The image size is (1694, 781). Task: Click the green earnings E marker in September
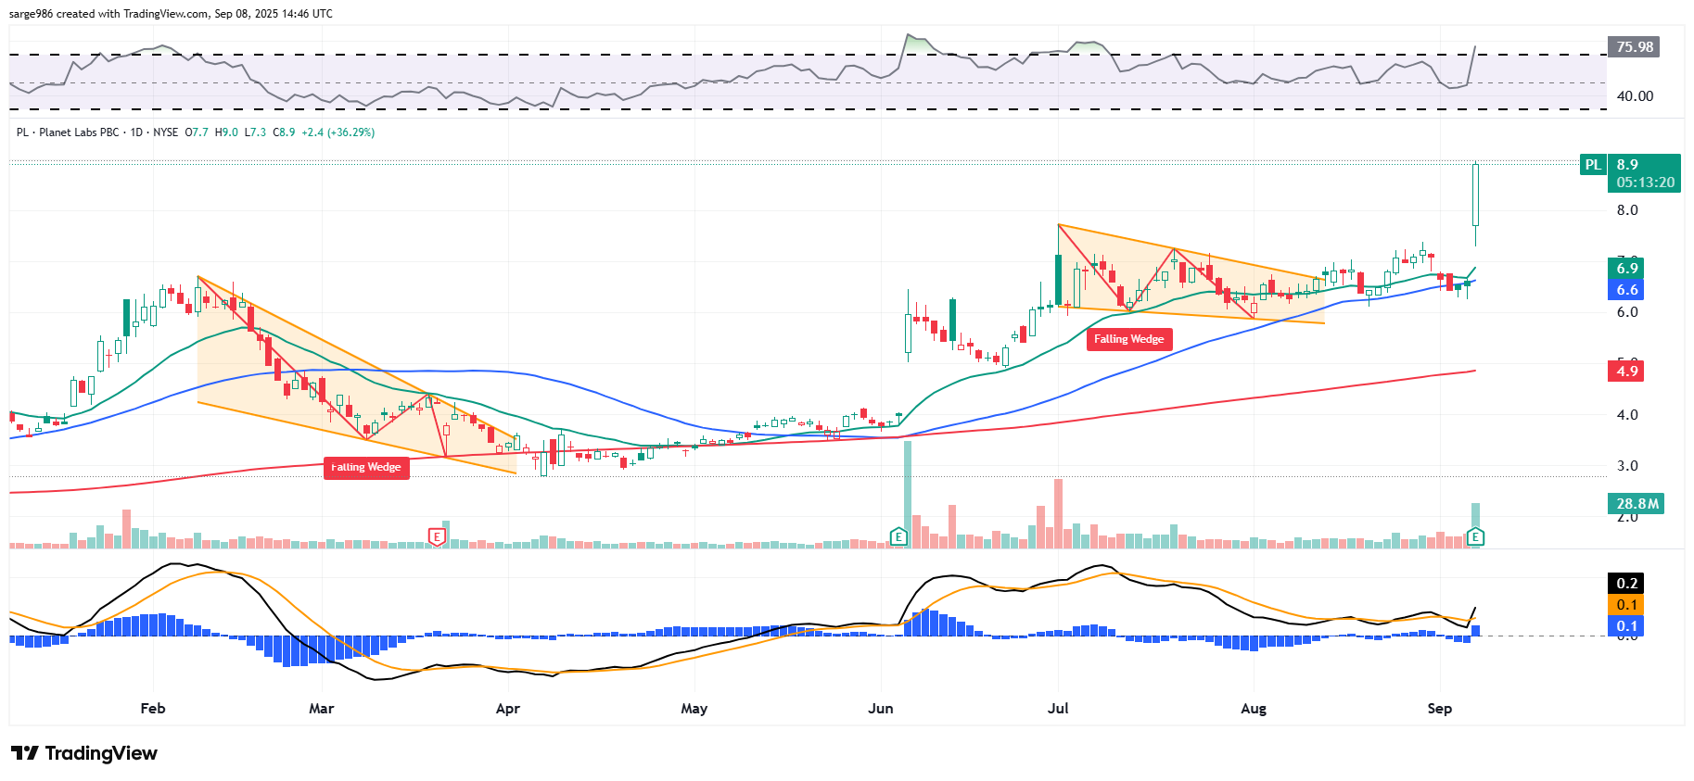point(1475,536)
